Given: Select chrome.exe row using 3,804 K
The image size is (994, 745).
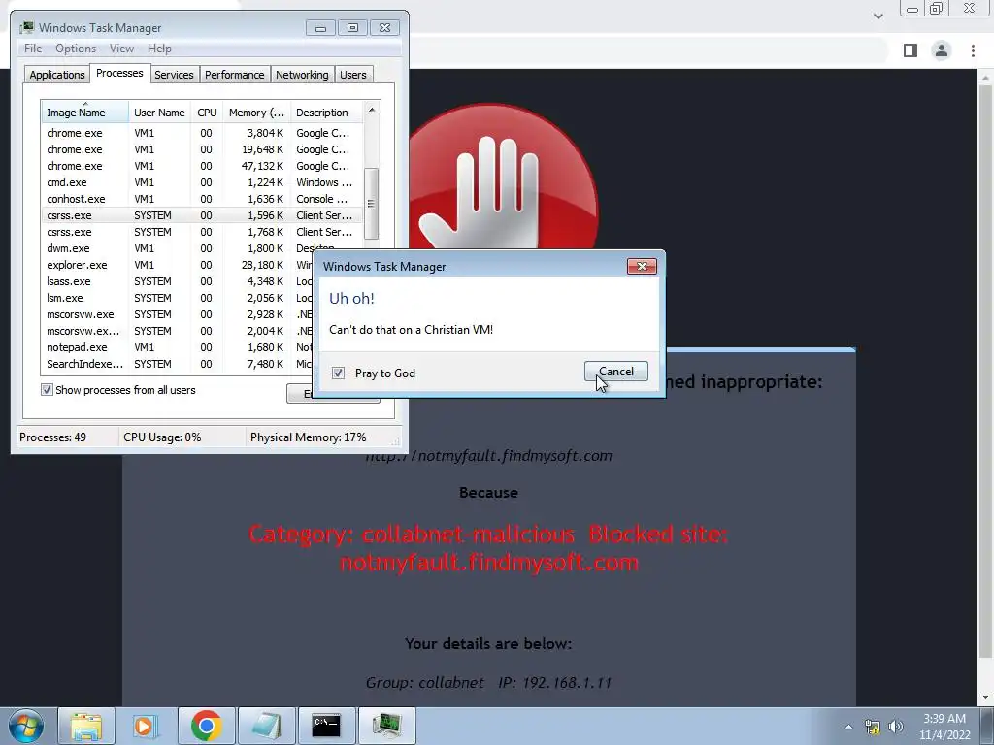Looking at the screenshot, I should 202,133.
